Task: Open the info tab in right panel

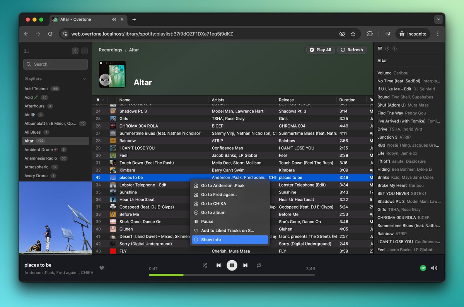Action: [394, 49]
